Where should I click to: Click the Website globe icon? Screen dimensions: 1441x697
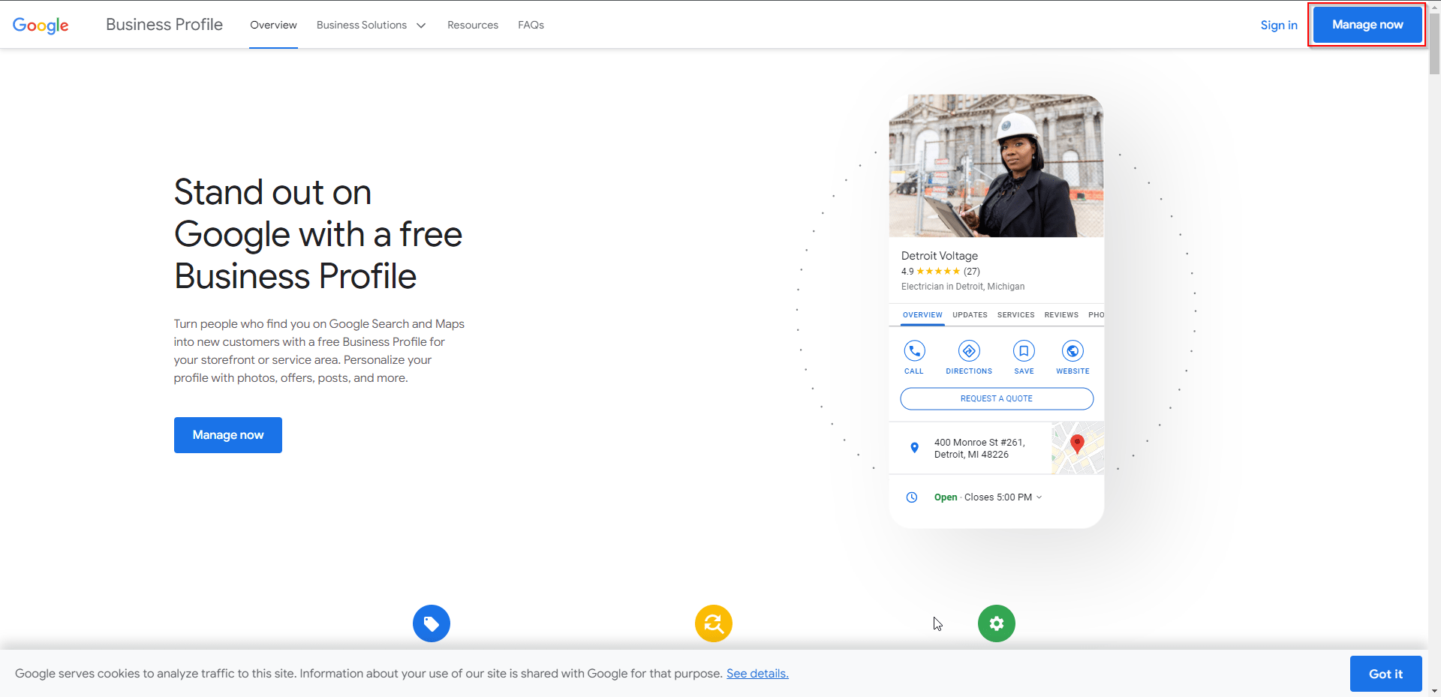[1072, 350]
